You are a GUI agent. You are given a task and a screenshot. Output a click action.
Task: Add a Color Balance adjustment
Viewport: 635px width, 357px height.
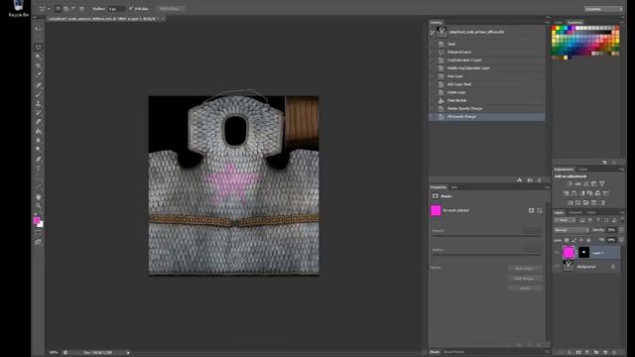(x=573, y=193)
